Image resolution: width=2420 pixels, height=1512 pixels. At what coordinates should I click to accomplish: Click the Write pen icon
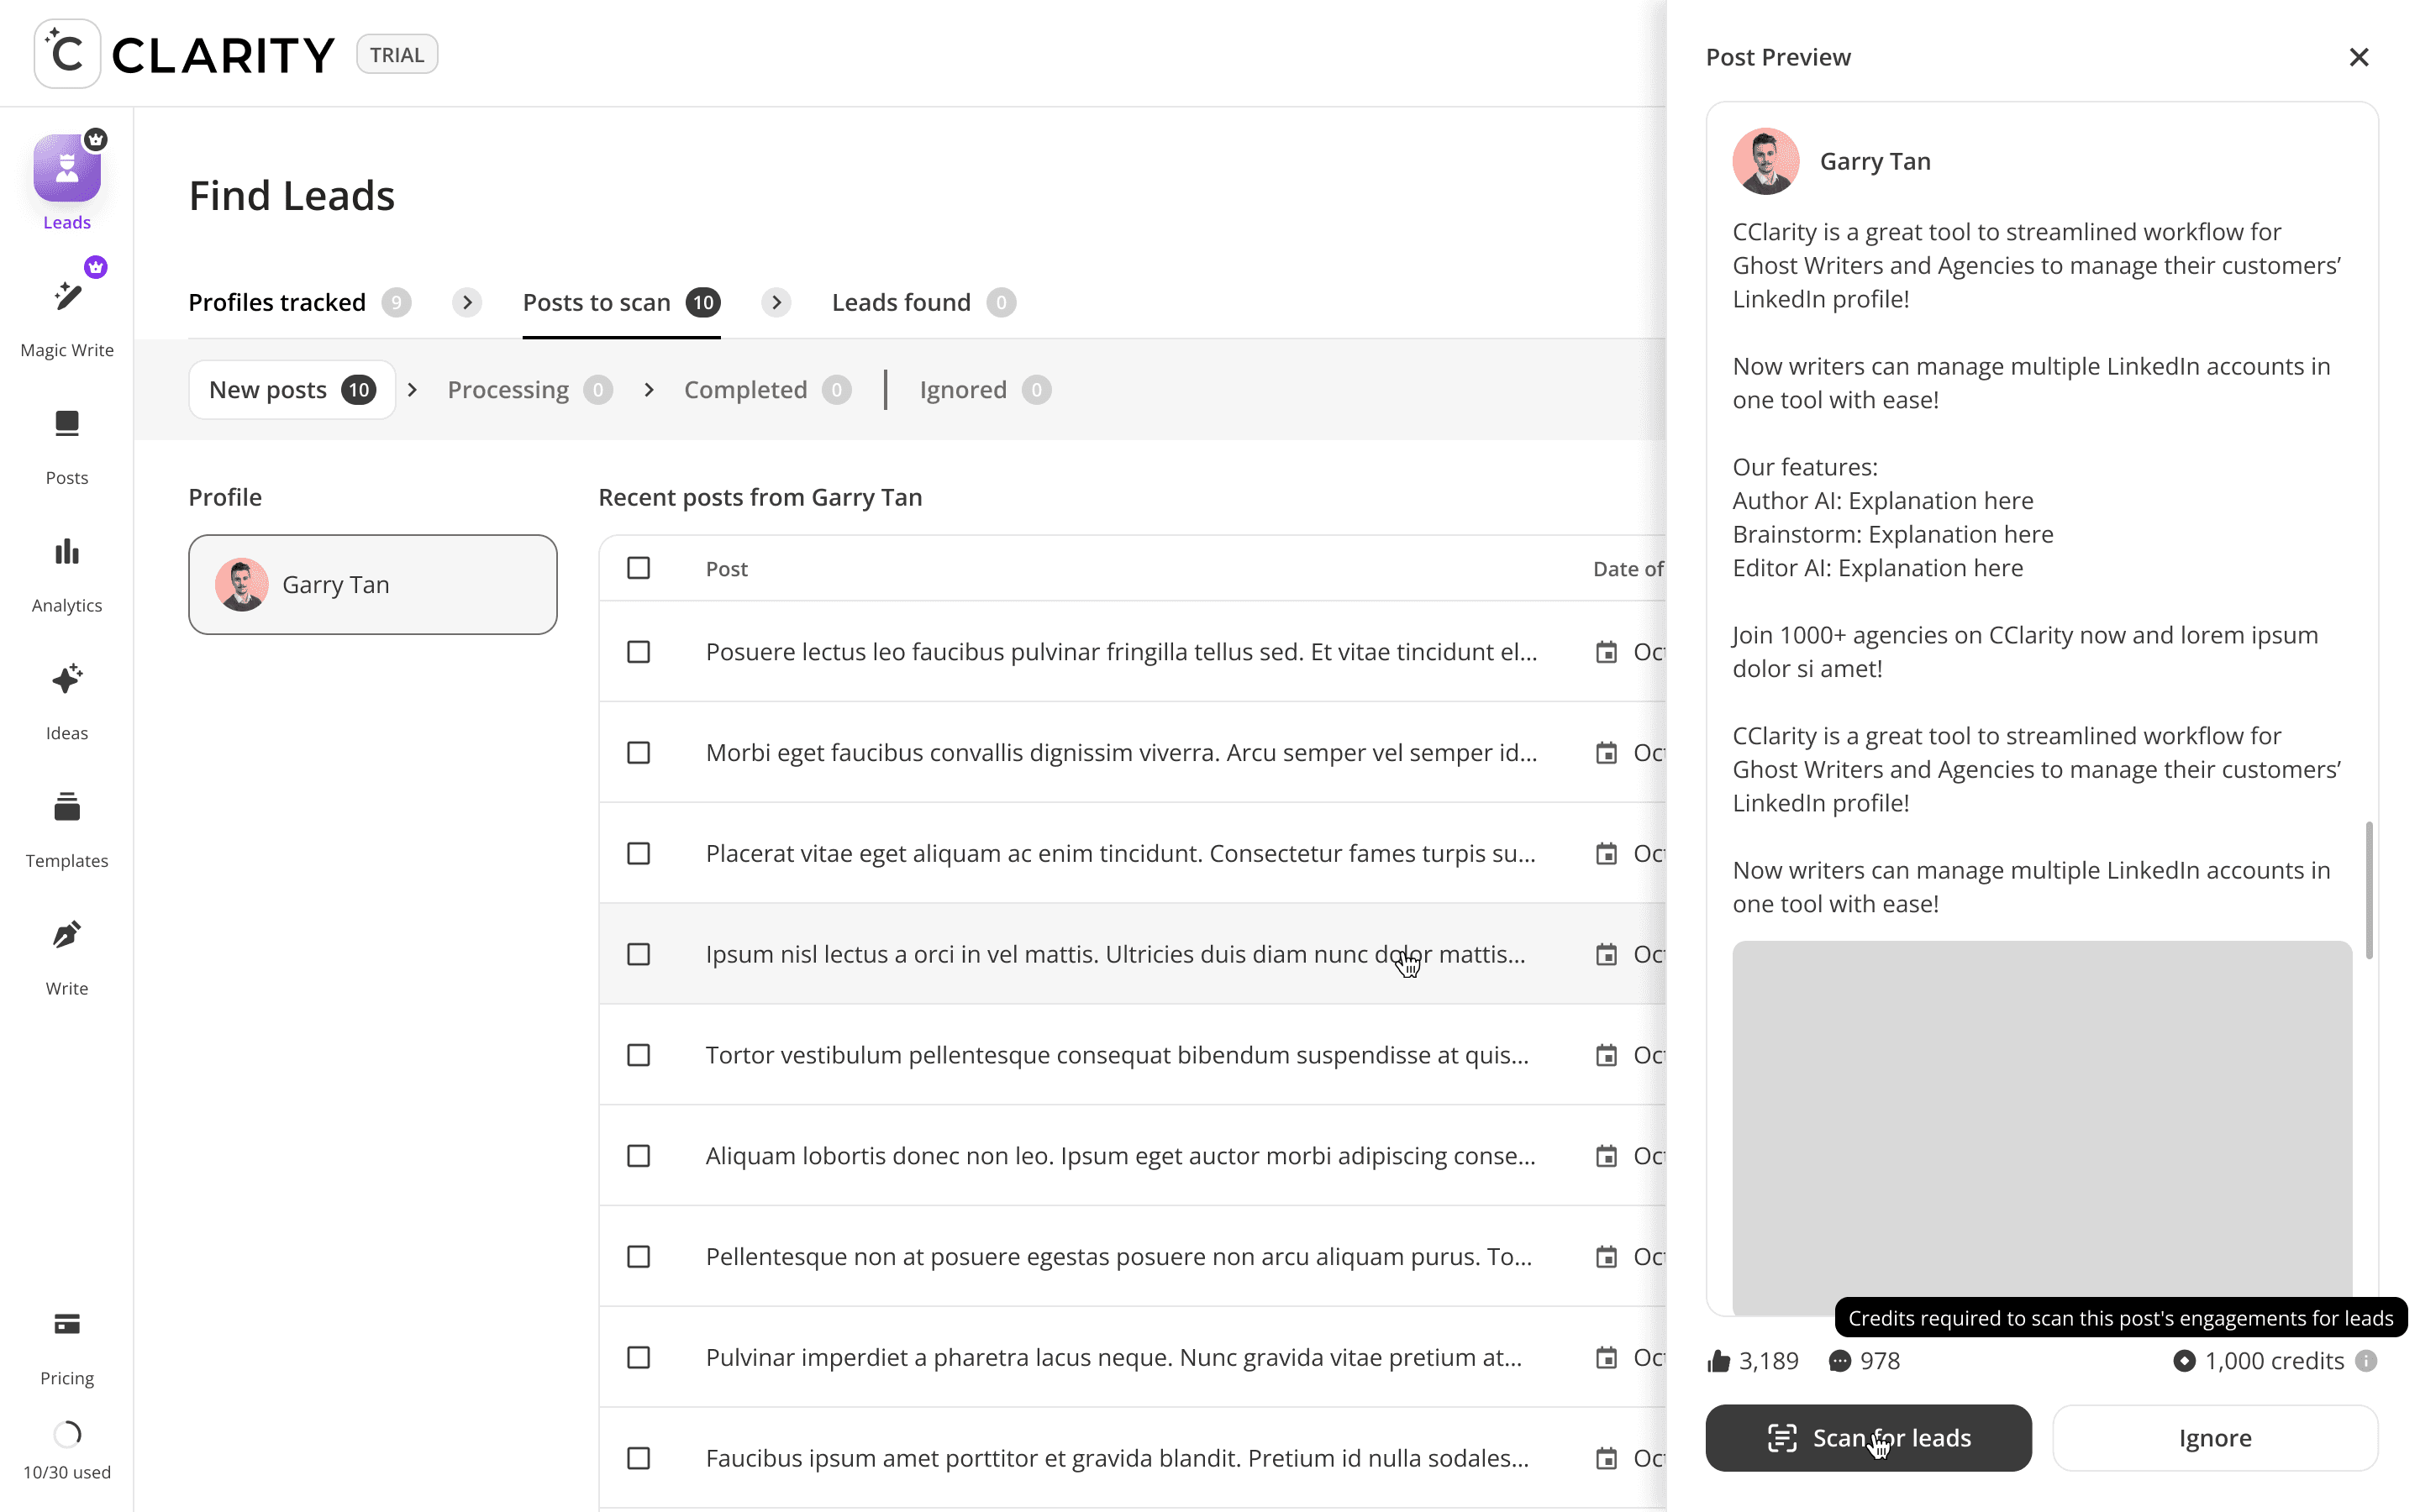67,935
